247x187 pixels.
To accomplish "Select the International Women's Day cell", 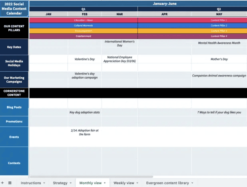I will [x=120, y=43].
